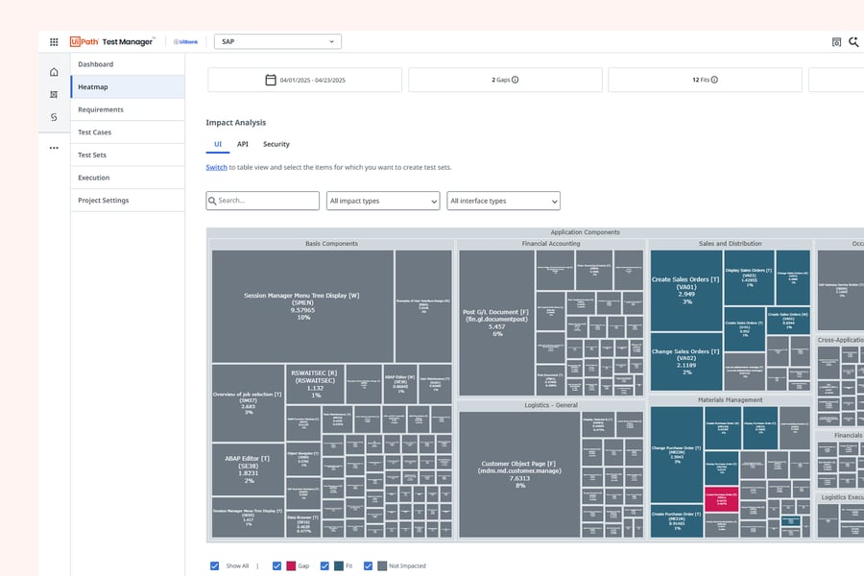Expand the All impact types dropdown
This screenshot has width=864, height=576.
click(383, 201)
